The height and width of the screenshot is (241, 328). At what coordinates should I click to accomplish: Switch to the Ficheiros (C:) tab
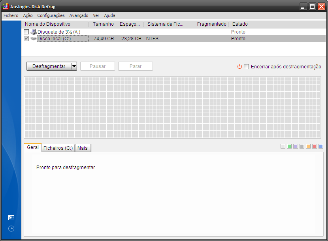click(58, 148)
